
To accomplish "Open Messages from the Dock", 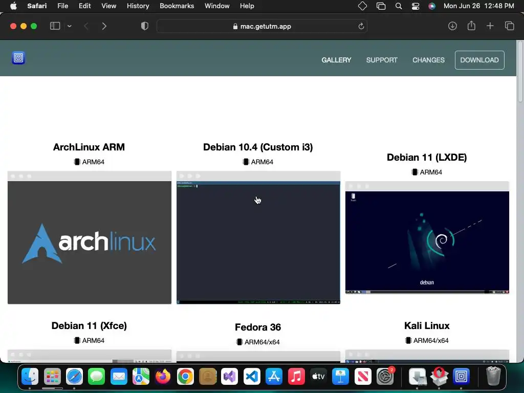I will [96, 376].
